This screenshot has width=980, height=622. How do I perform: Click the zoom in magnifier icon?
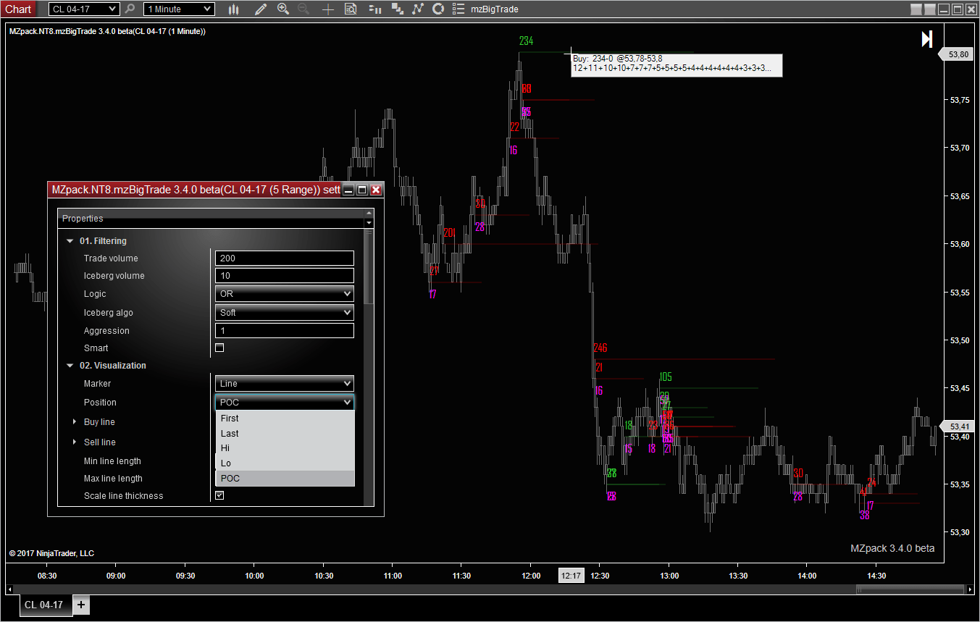(x=283, y=9)
